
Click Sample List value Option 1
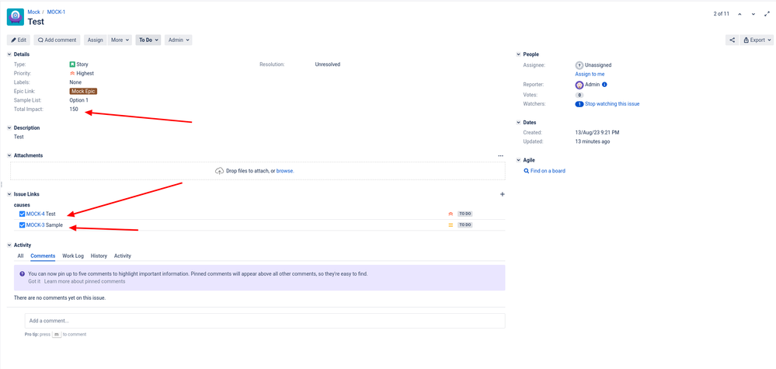coord(78,100)
